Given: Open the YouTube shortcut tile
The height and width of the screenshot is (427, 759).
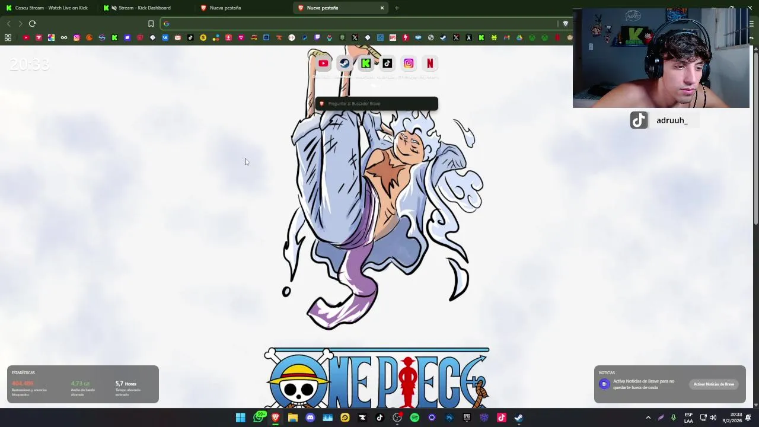Looking at the screenshot, I should click(323, 63).
